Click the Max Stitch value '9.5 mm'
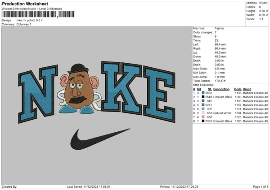Screen dimensions: 270x190 pos(220,69)
